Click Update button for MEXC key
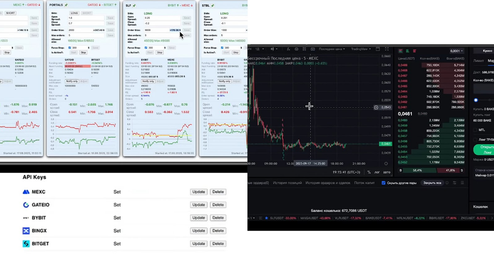494x261 pixels. click(198, 192)
